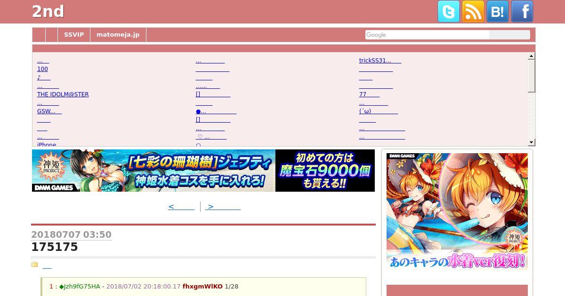The height and width of the screenshot is (296, 565).
Task: Click the post date 20180707 03:50
Action: [71, 234]
